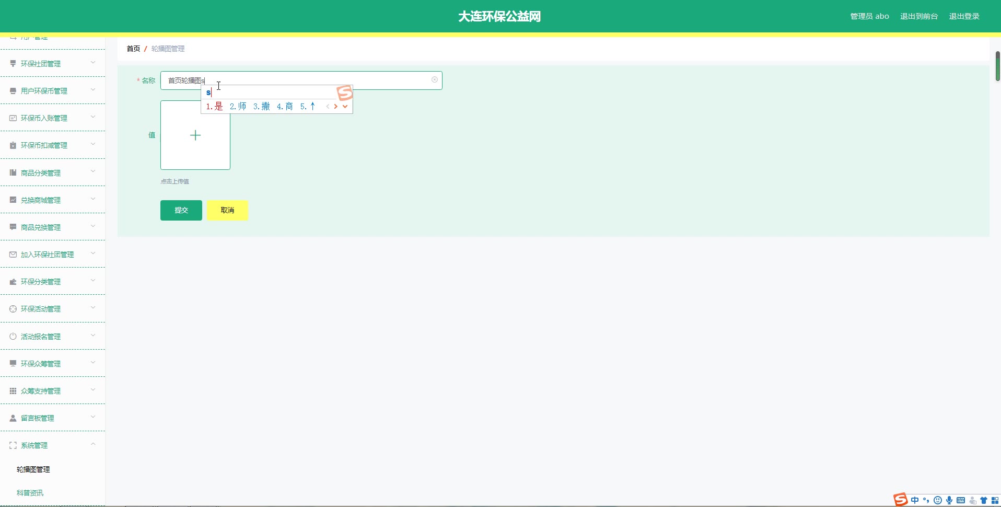1001x507 pixels.
Task: Pick IME candidate 3 撒
Action: tap(262, 107)
